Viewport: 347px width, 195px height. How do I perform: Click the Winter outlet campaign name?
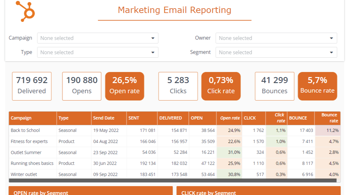point(24,174)
